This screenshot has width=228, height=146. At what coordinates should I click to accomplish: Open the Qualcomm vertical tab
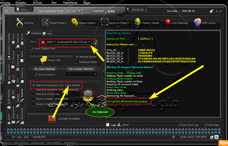(13, 114)
